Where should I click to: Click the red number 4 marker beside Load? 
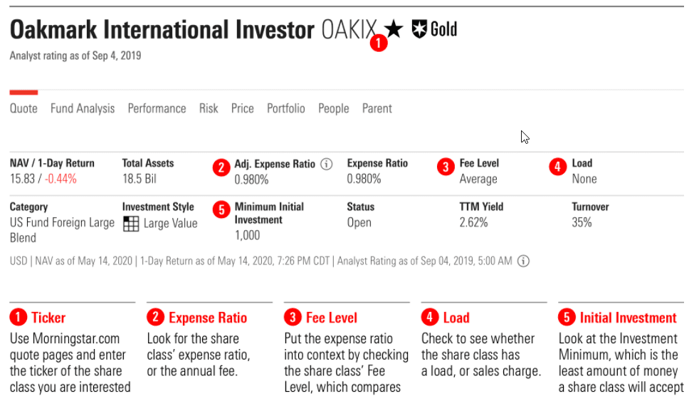coord(558,167)
